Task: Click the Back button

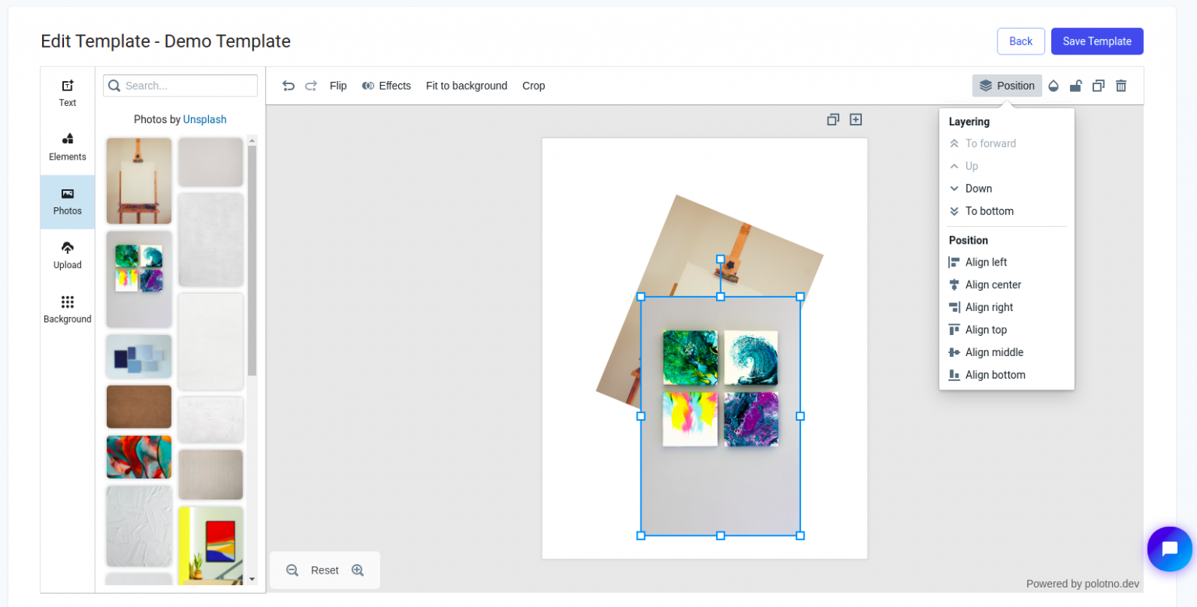Action: pos(1021,41)
